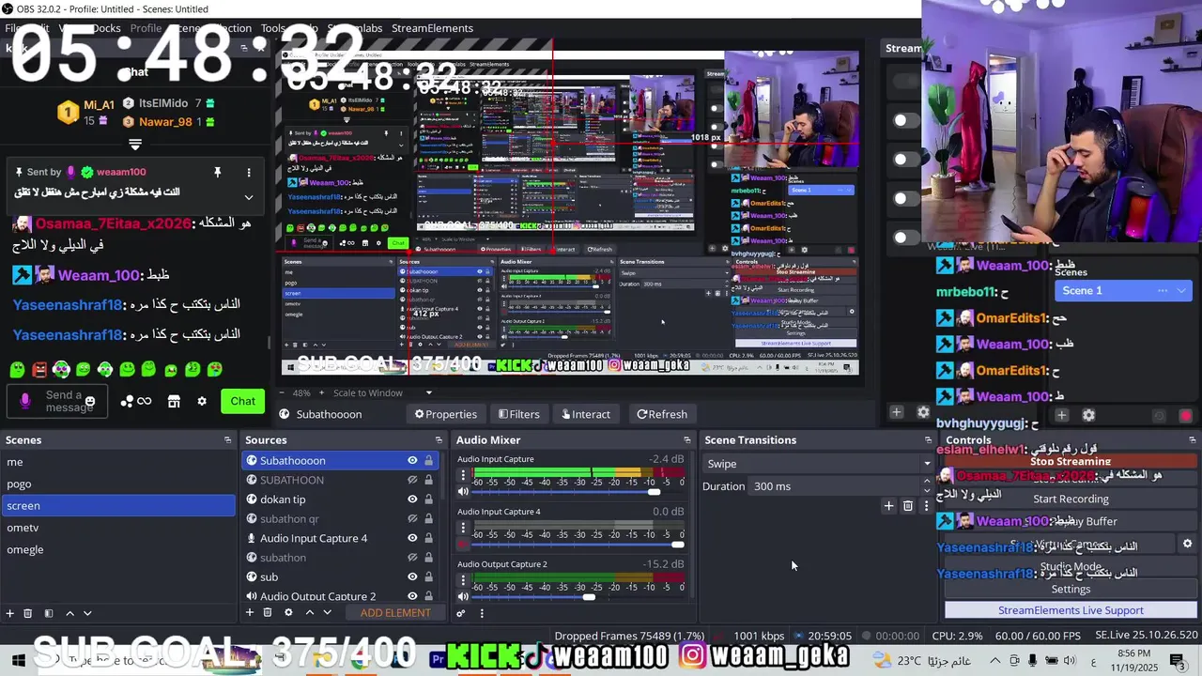Open Filters for the selected source
The image size is (1202, 676).
tap(518, 414)
